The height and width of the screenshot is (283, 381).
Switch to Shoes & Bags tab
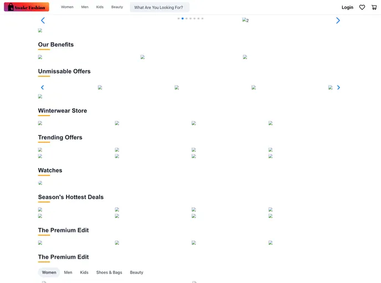coord(109,272)
